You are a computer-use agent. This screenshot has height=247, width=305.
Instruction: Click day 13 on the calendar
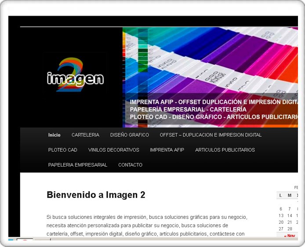[x=281, y=216]
